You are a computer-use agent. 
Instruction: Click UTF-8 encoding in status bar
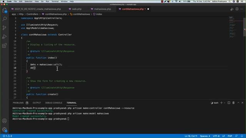(x=216, y=136)
